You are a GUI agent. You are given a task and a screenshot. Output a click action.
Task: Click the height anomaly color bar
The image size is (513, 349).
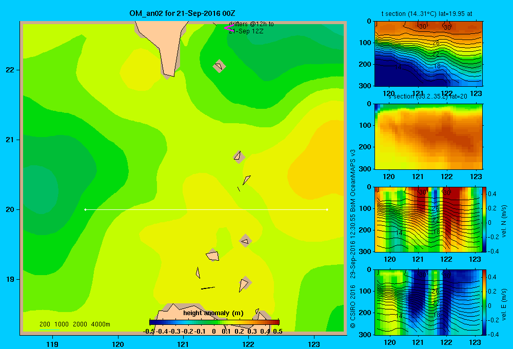214,322
